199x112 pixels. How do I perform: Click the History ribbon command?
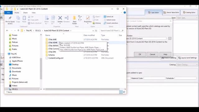click(x=97, y=23)
